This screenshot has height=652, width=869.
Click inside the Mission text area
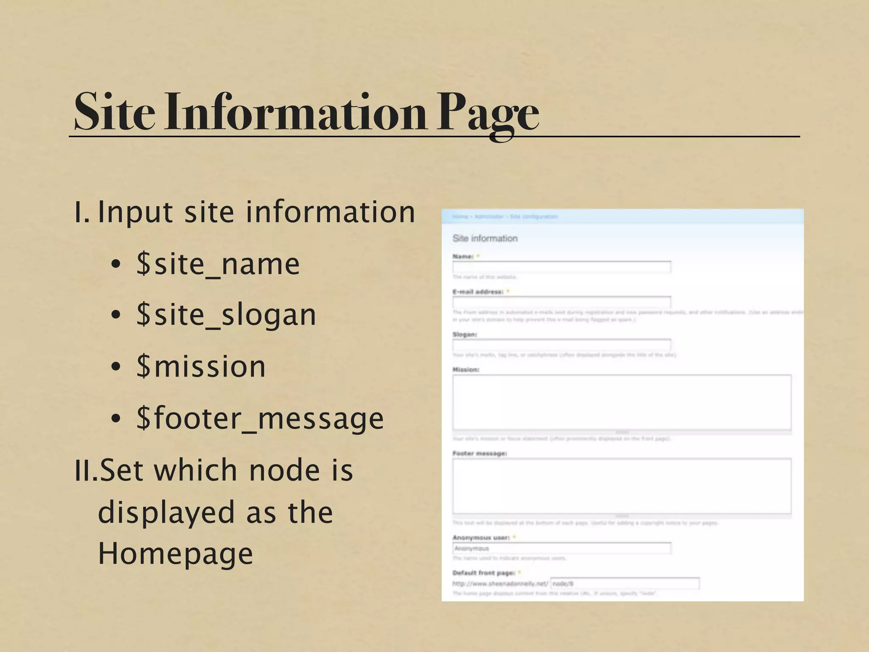pos(622,402)
